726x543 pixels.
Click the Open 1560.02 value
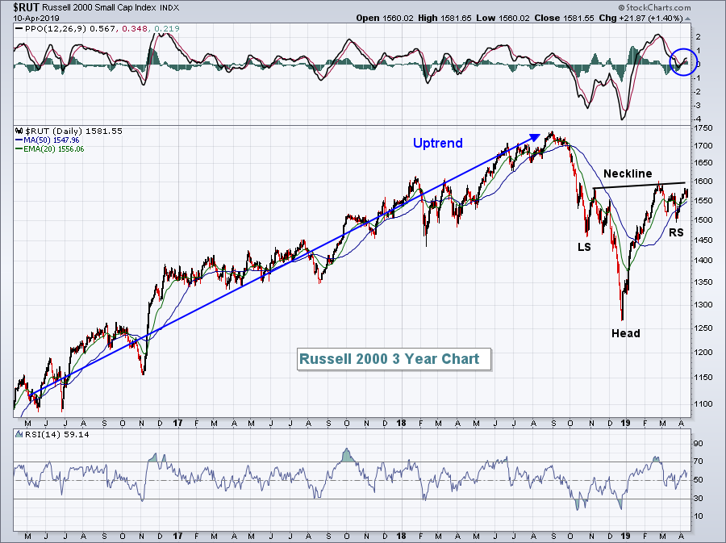(x=384, y=18)
